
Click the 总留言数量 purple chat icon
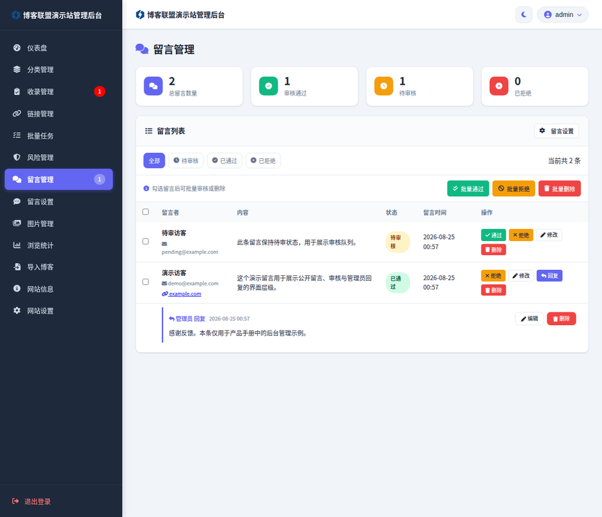click(153, 86)
